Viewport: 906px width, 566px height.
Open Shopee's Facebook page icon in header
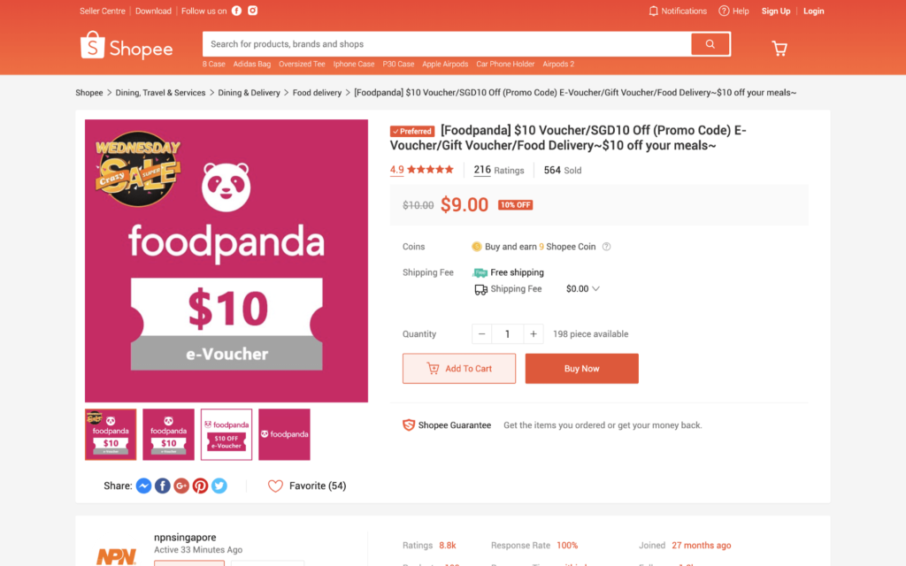pyautogui.click(x=237, y=11)
